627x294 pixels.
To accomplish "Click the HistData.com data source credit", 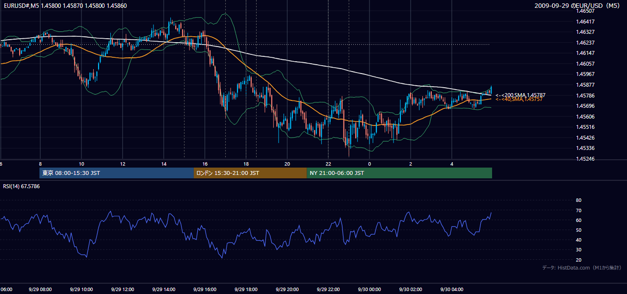I will tap(581, 268).
